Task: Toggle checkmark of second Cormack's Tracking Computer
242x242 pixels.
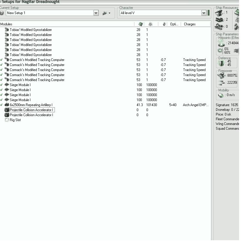Action: [x=1, y=65]
